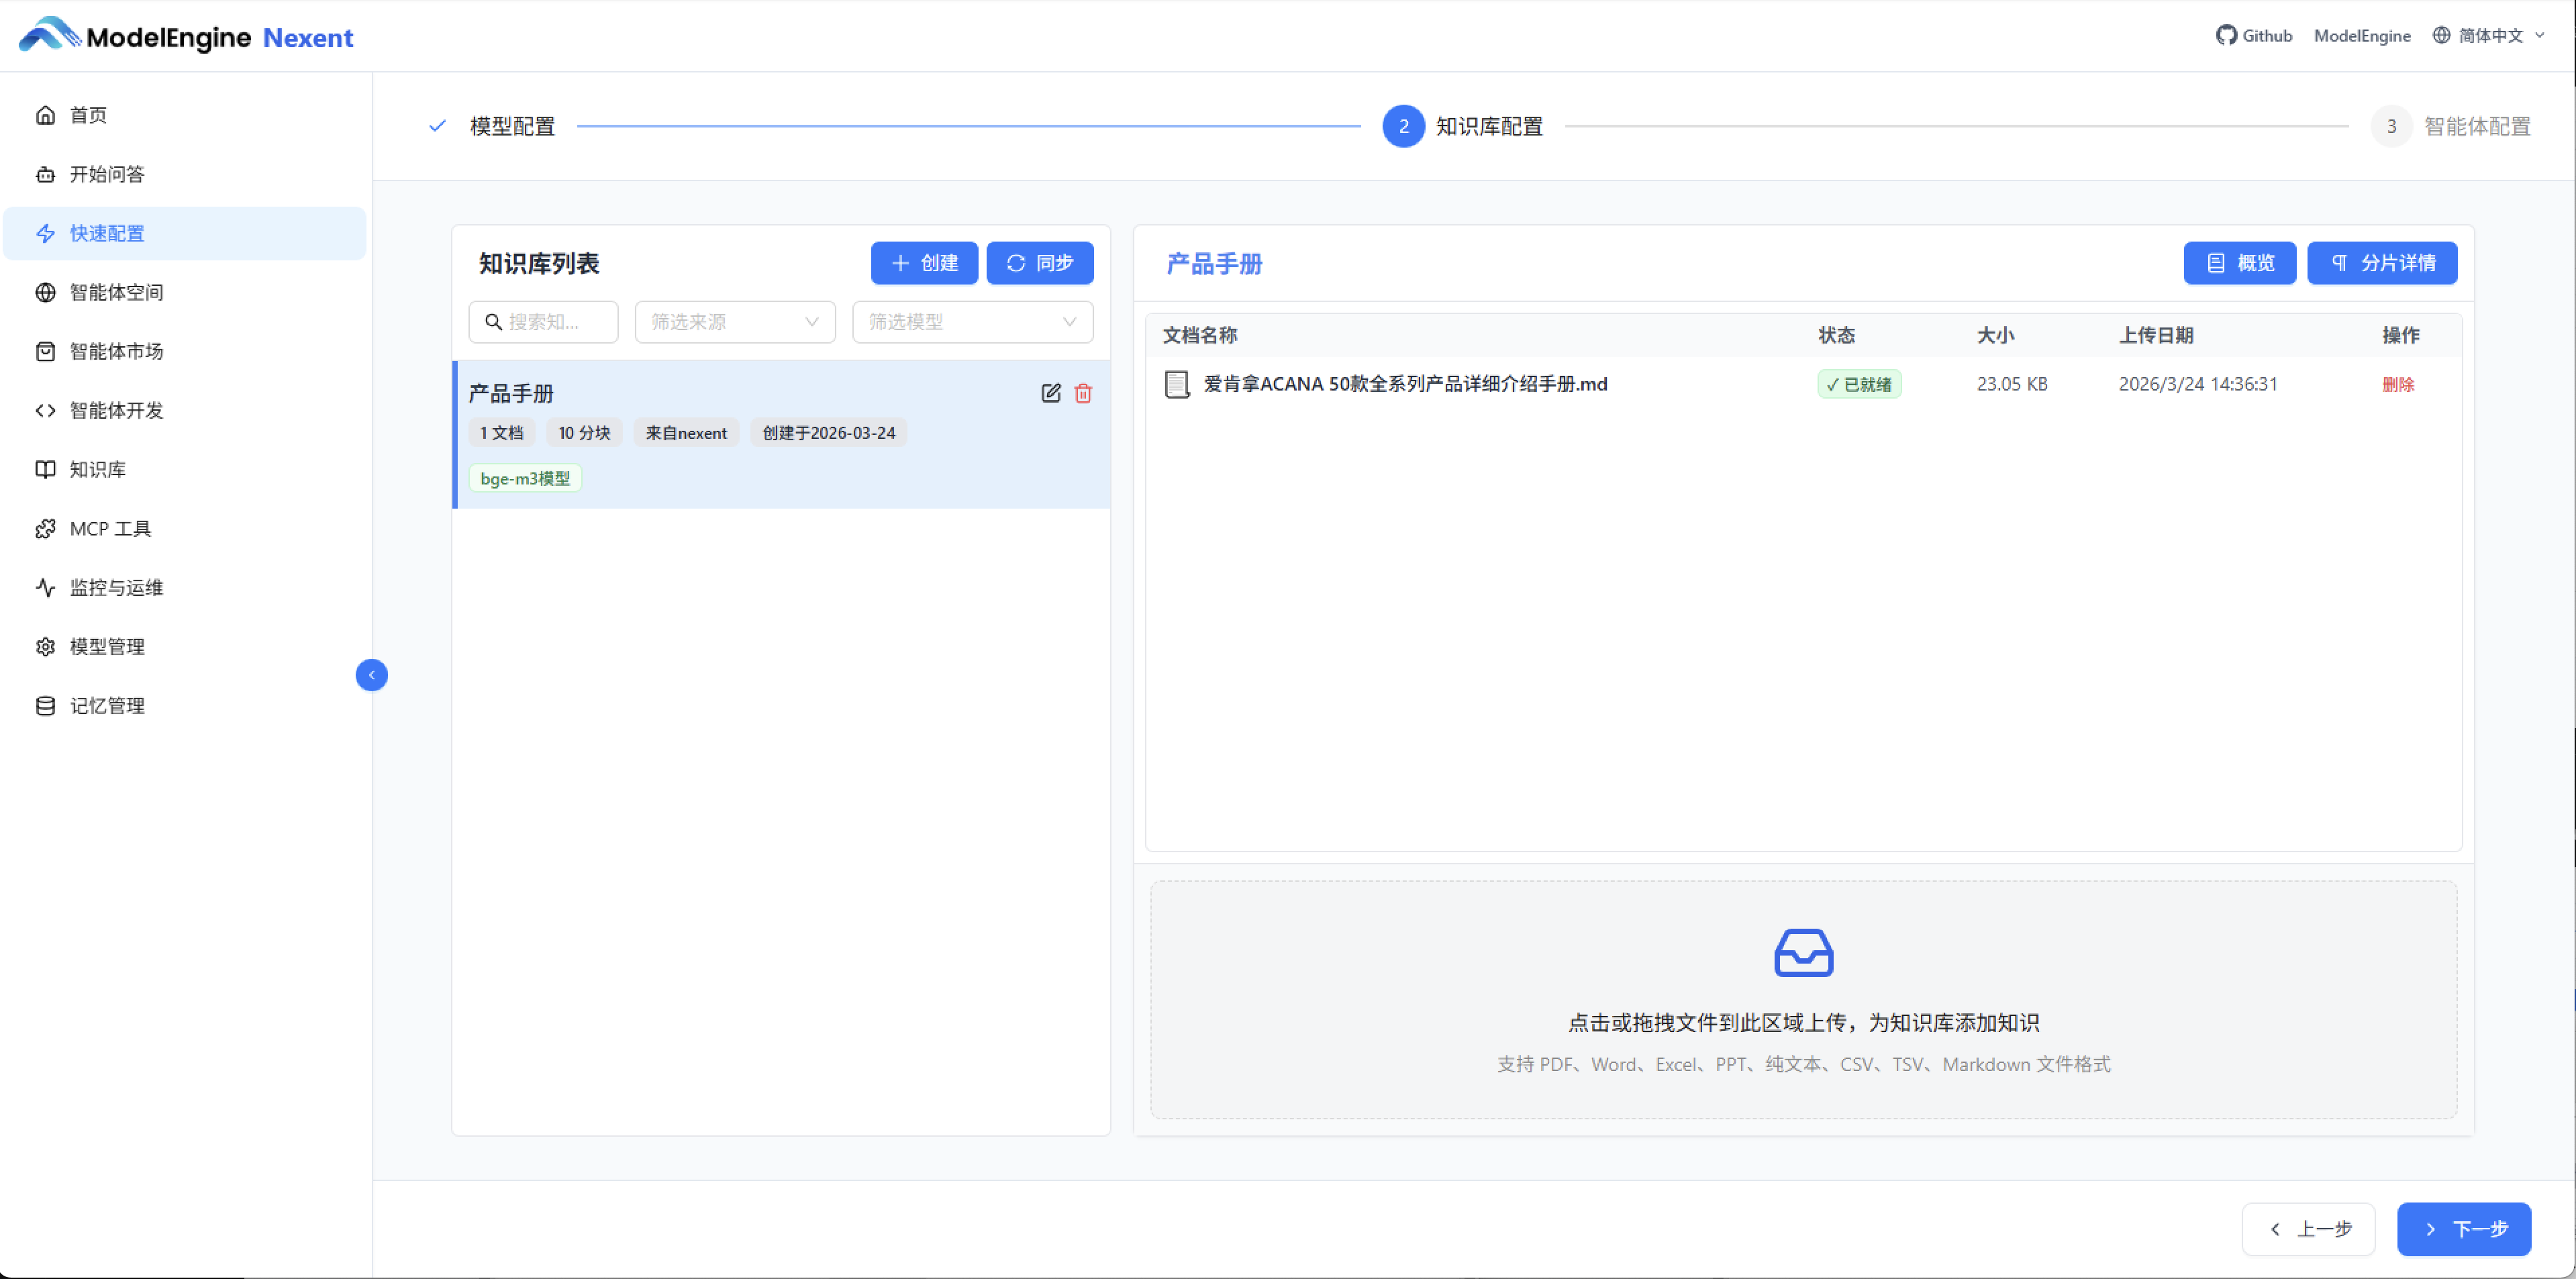Screen dimensions: 2576x1279
Task: Open the 开始问答 chat icon
Action: pos(46,174)
